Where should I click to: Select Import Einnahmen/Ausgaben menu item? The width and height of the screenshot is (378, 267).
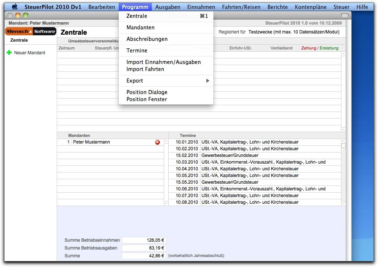point(163,62)
